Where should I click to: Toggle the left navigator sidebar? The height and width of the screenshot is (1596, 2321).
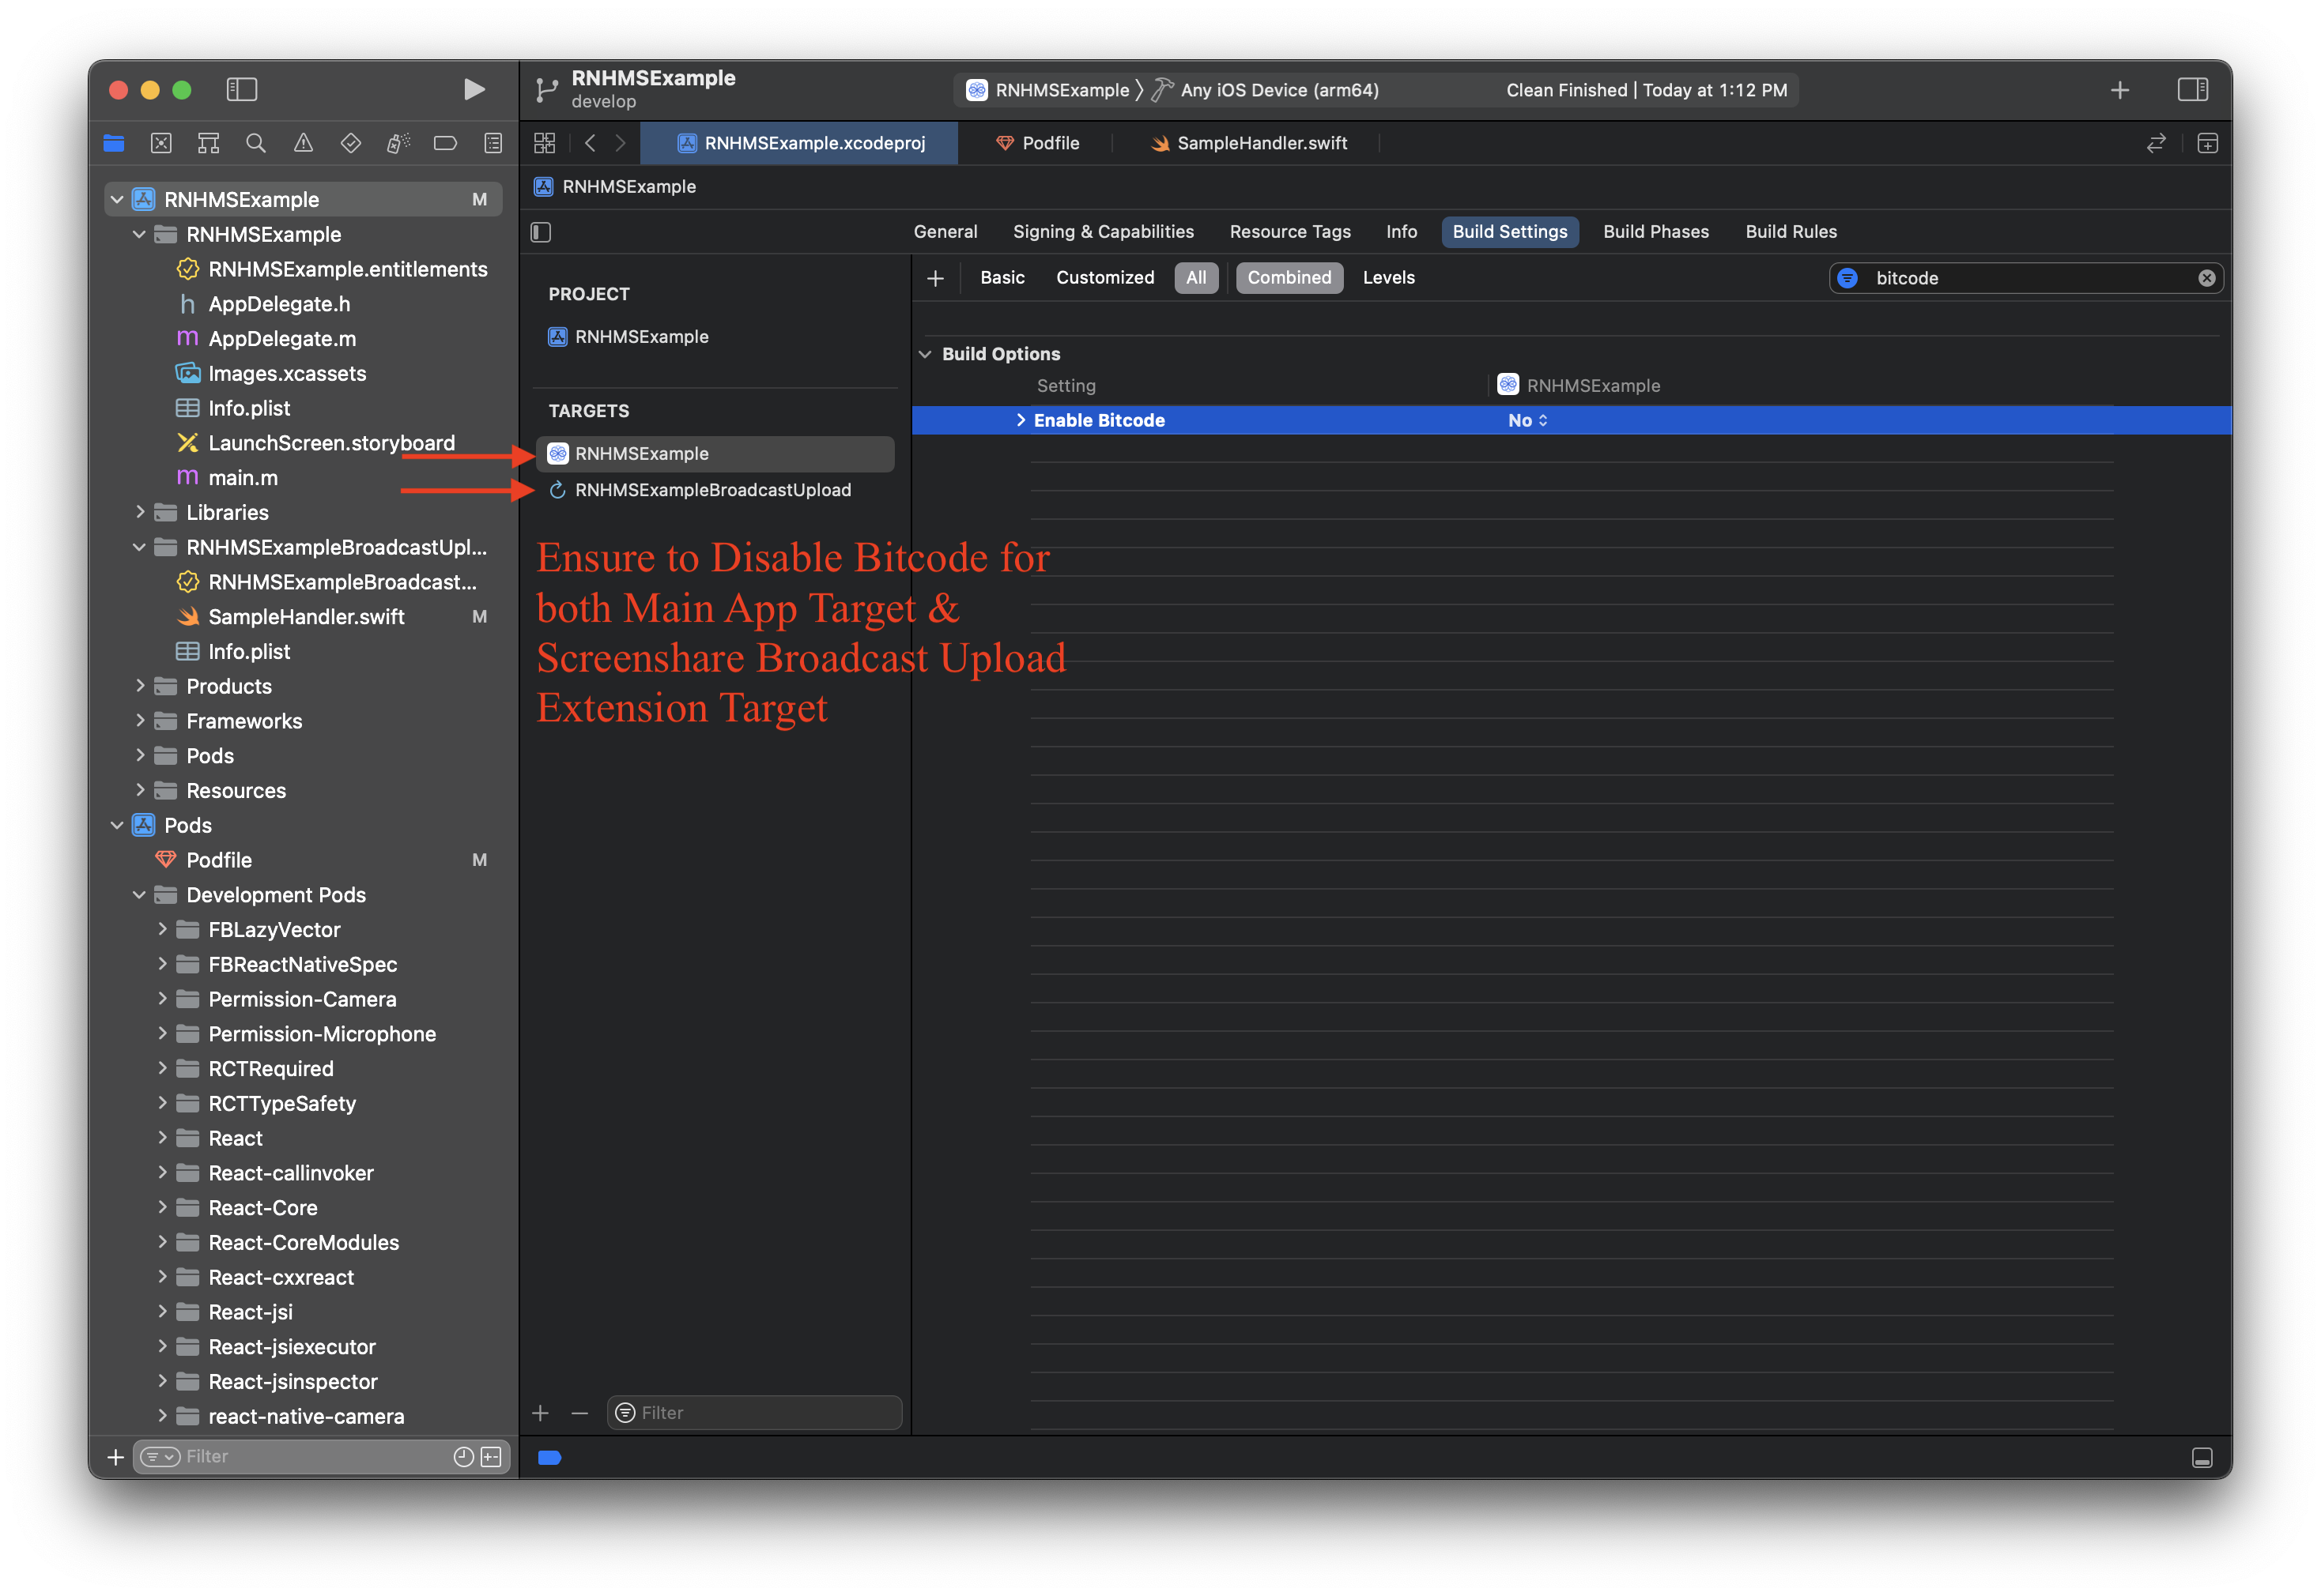point(242,89)
